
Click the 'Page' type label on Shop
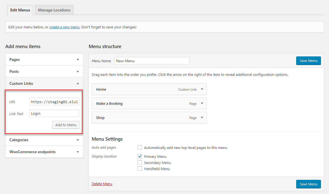pos(193,118)
